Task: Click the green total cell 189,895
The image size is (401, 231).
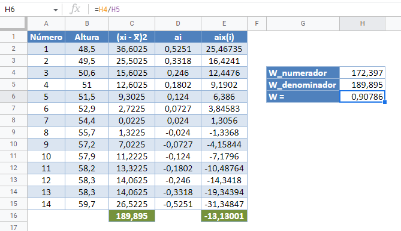Action: click(x=132, y=216)
